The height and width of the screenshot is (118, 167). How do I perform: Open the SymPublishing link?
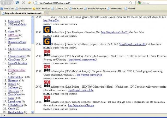pos(16,112)
